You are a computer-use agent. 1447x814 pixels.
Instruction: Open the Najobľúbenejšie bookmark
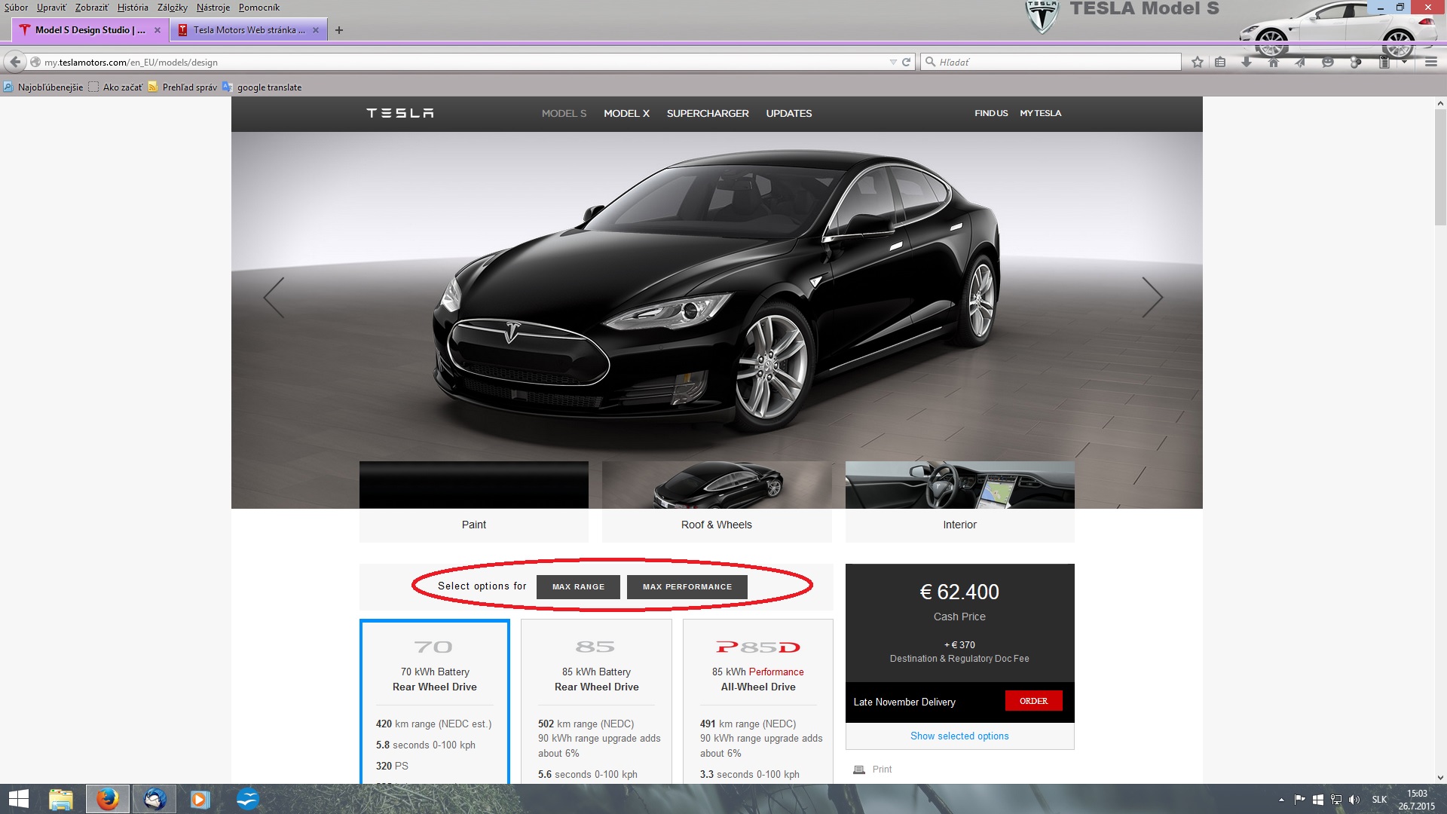point(43,87)
